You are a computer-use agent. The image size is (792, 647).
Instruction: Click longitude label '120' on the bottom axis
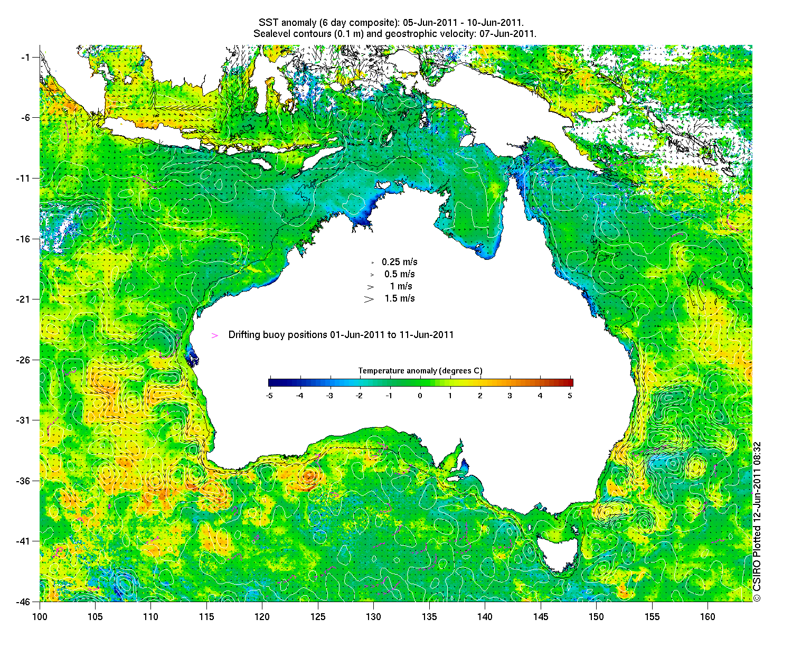[x=262, y=616]
